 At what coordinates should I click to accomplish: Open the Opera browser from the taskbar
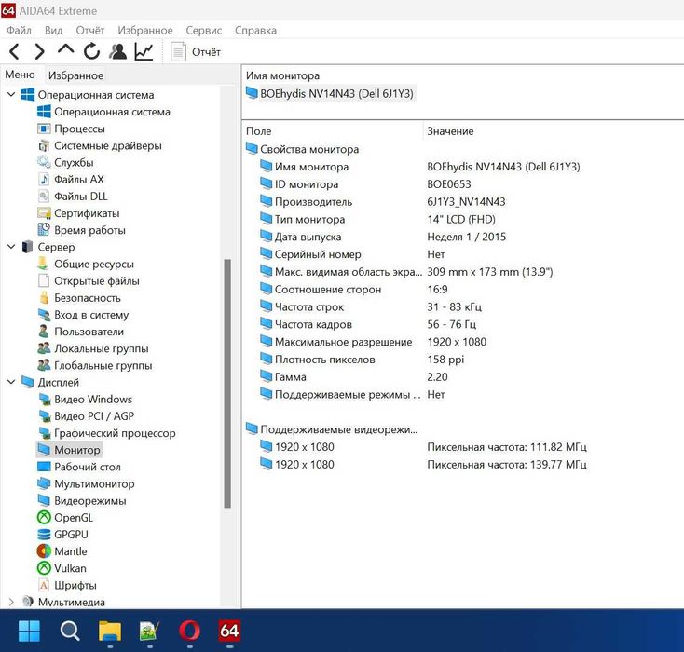pyautogui.click(x=190, y=632)
